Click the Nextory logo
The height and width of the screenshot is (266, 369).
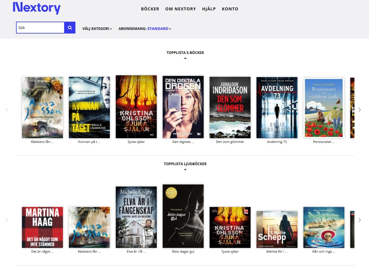[x=37, y=8]
